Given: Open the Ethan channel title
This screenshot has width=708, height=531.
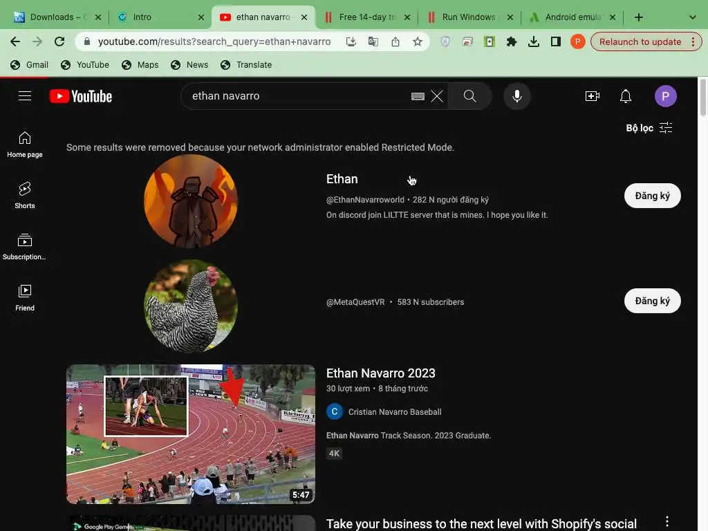Looking at the screenshot, I should click(342, 179).
